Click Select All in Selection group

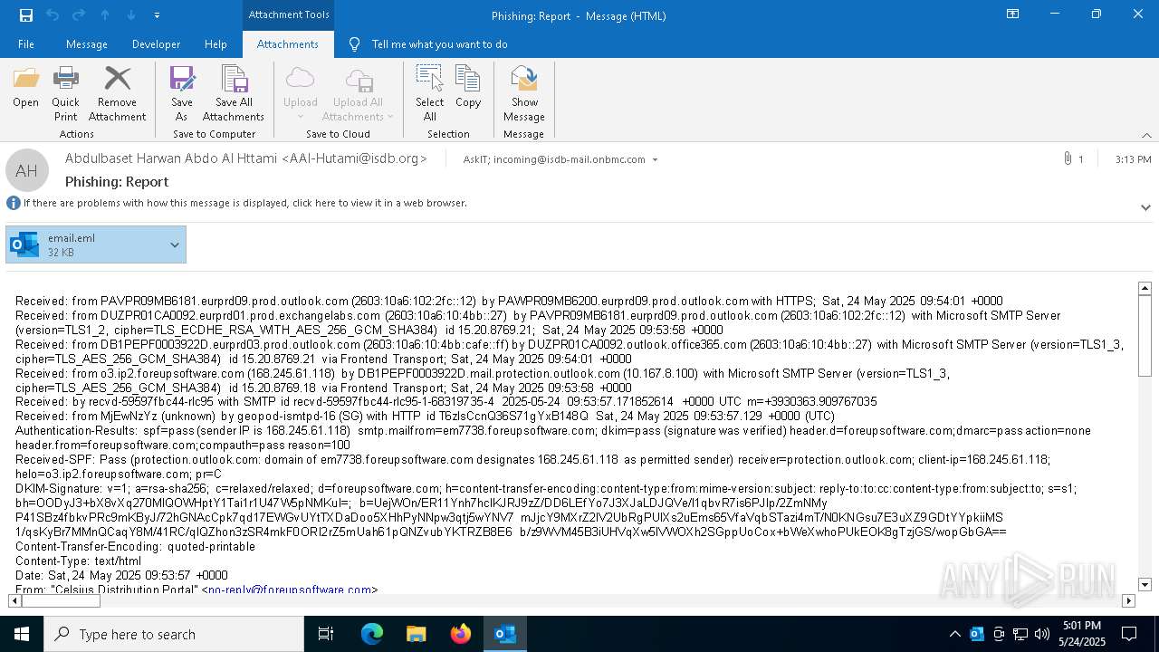[430, 94]
